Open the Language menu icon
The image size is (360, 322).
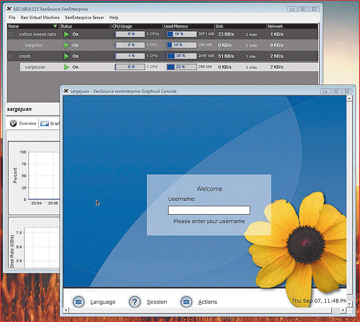pyautogui.click(x=79, y=302)
